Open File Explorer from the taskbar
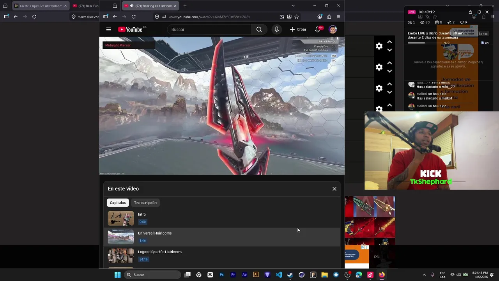This screenshot has width=499, height=281. (324, 275)
